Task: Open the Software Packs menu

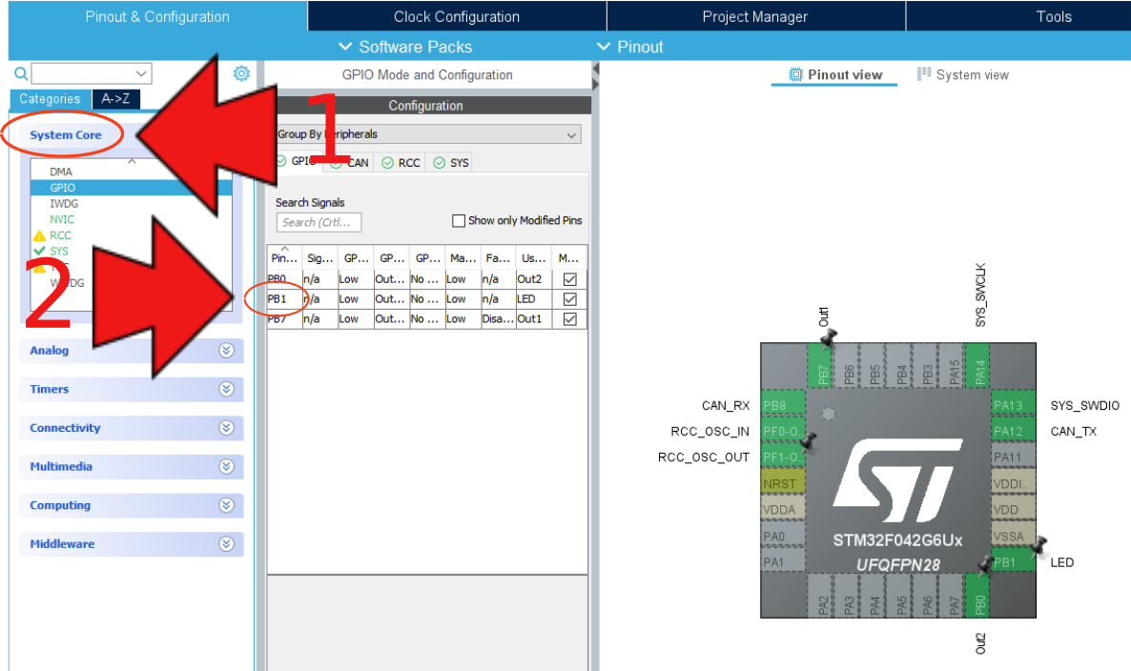Action: [x=405, y=47]
